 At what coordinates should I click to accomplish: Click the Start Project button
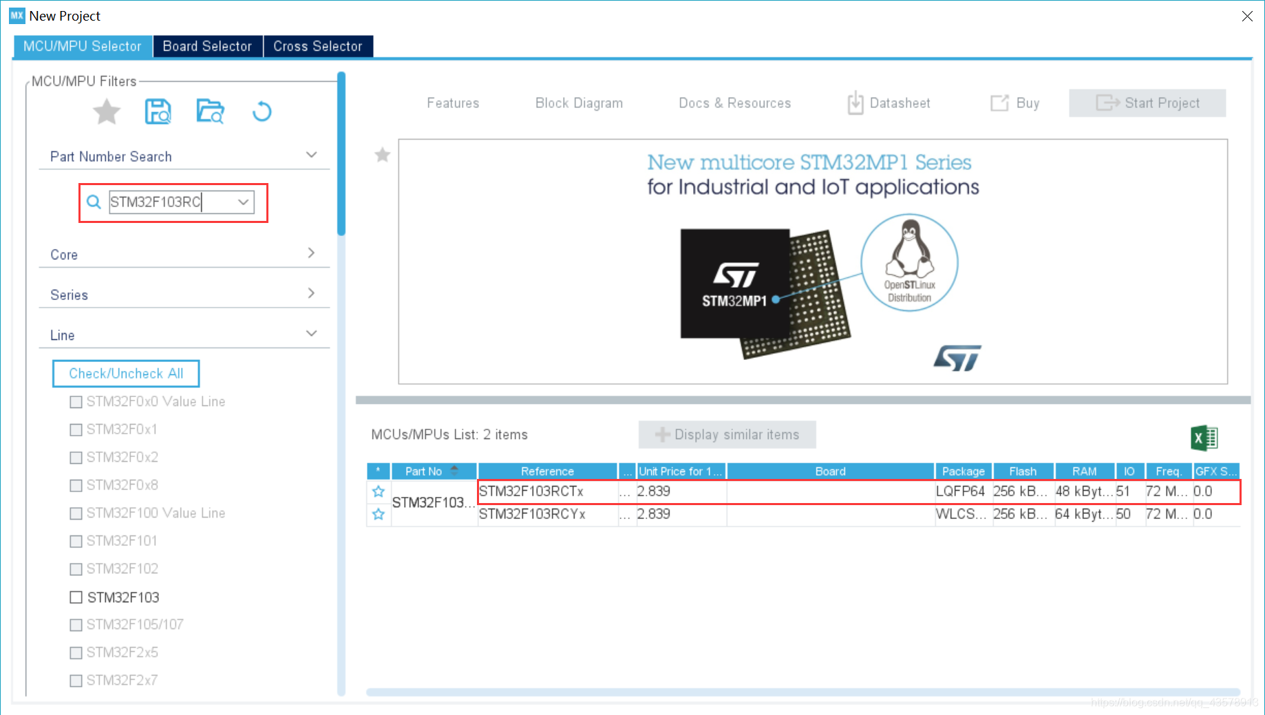(1147, 103)
